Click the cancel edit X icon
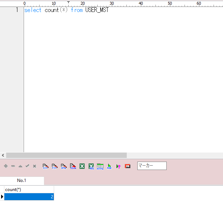Viewport: 223px width, 223px height. [35, 166]
